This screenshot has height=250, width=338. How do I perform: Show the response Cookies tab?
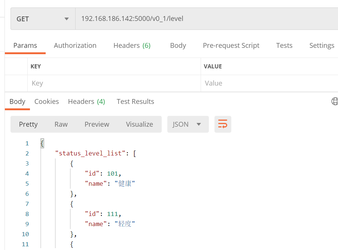(46, 102)
